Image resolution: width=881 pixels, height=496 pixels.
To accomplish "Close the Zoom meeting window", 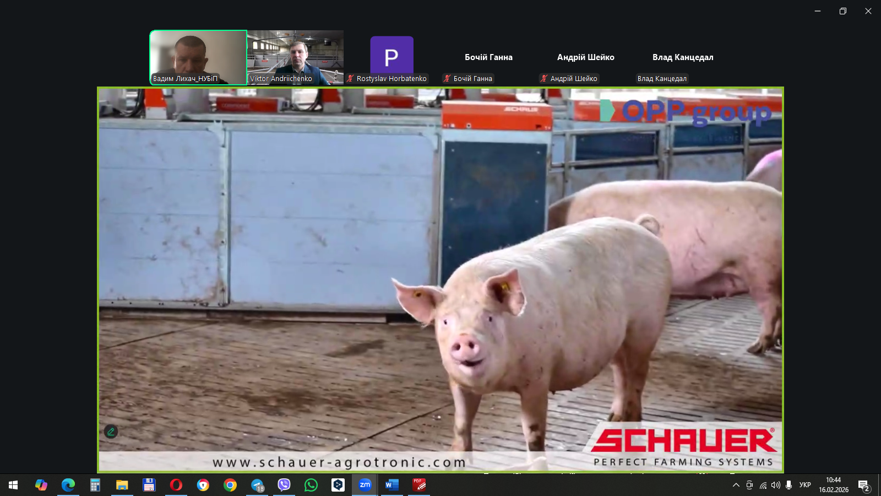I will point(868,11).
